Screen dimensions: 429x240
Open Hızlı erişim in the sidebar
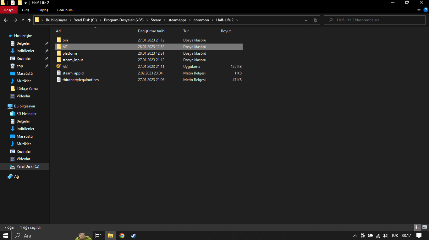(23, 36)
